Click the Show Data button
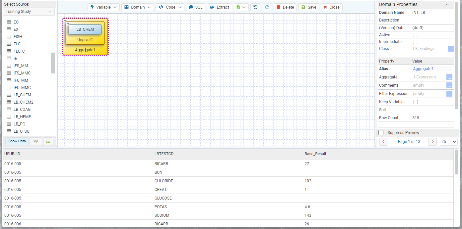This screenshot has height=229, width=462. (17, 141)
